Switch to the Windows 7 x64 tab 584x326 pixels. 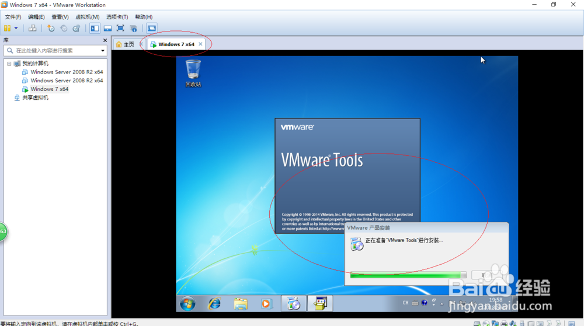tap(176, 44)
